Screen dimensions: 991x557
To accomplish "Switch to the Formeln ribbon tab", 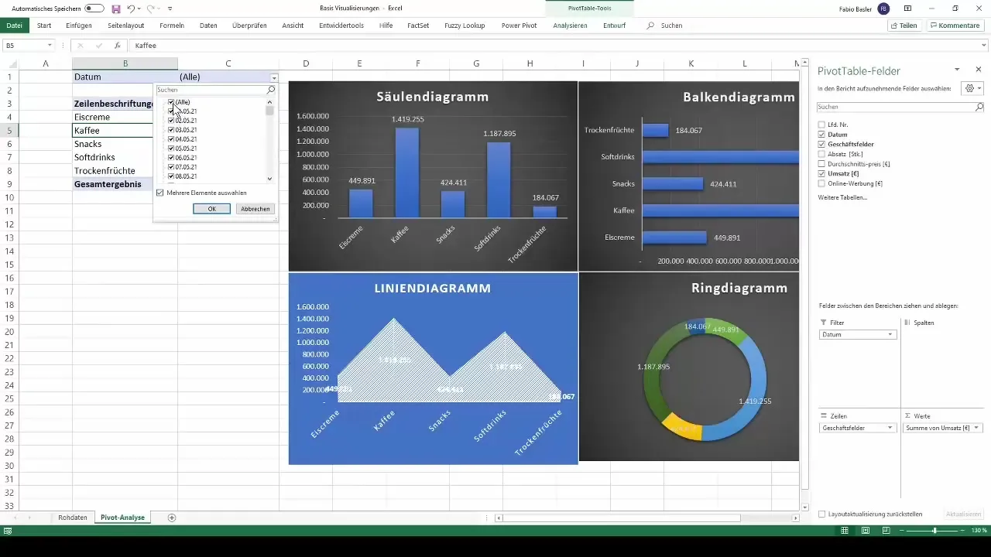I will click(172, 26).
